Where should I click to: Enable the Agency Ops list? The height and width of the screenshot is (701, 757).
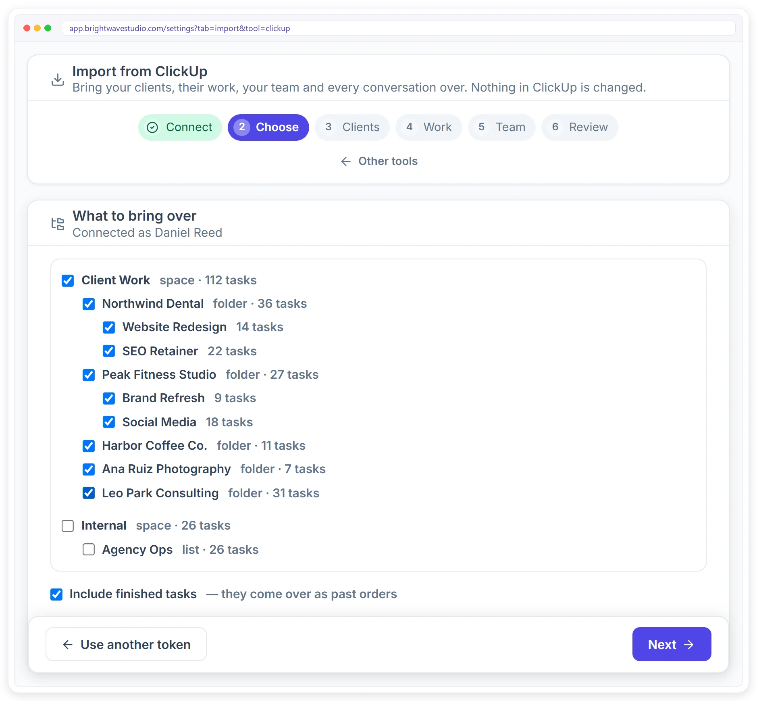click(89, 549)
